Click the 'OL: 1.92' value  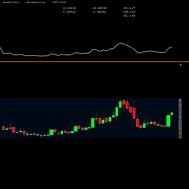[x=129, y=16]
